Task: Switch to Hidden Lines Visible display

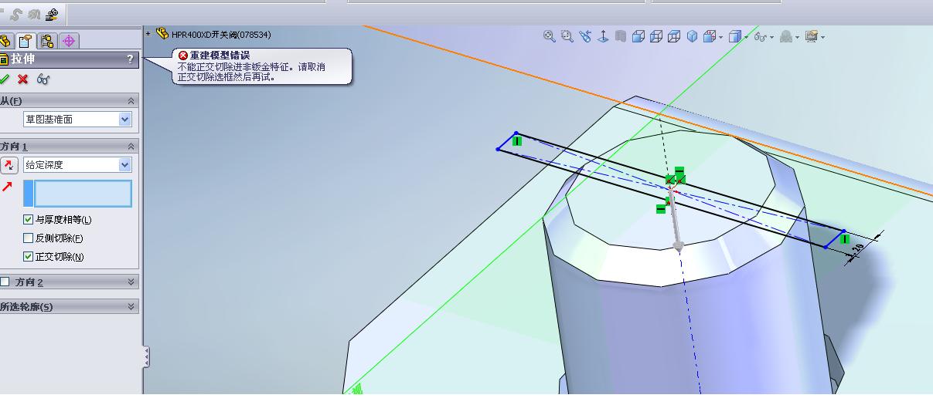Action: point(656,36)
